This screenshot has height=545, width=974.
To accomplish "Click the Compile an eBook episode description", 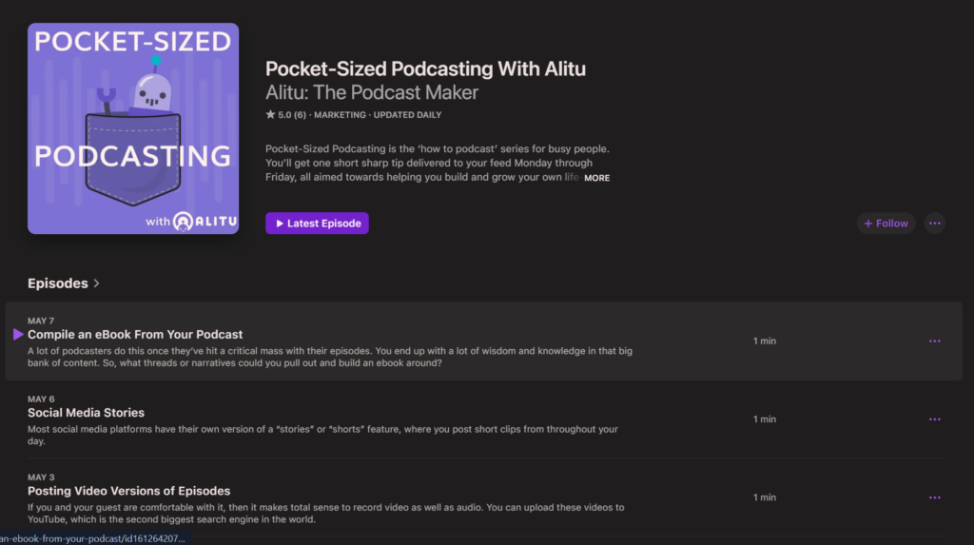I will pos(330,357).
